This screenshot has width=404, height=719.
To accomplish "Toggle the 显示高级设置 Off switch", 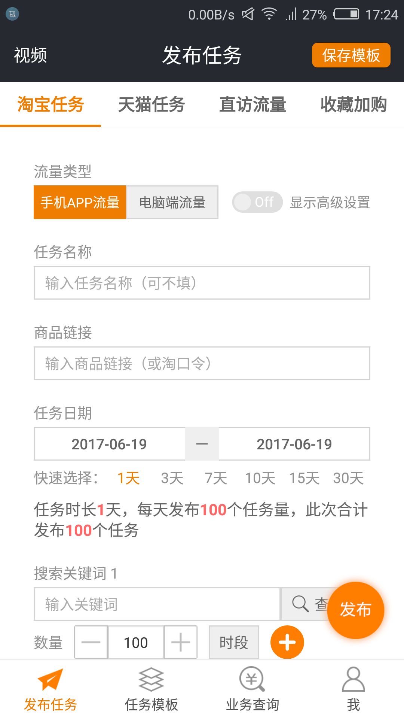I will tap(257, 202).
